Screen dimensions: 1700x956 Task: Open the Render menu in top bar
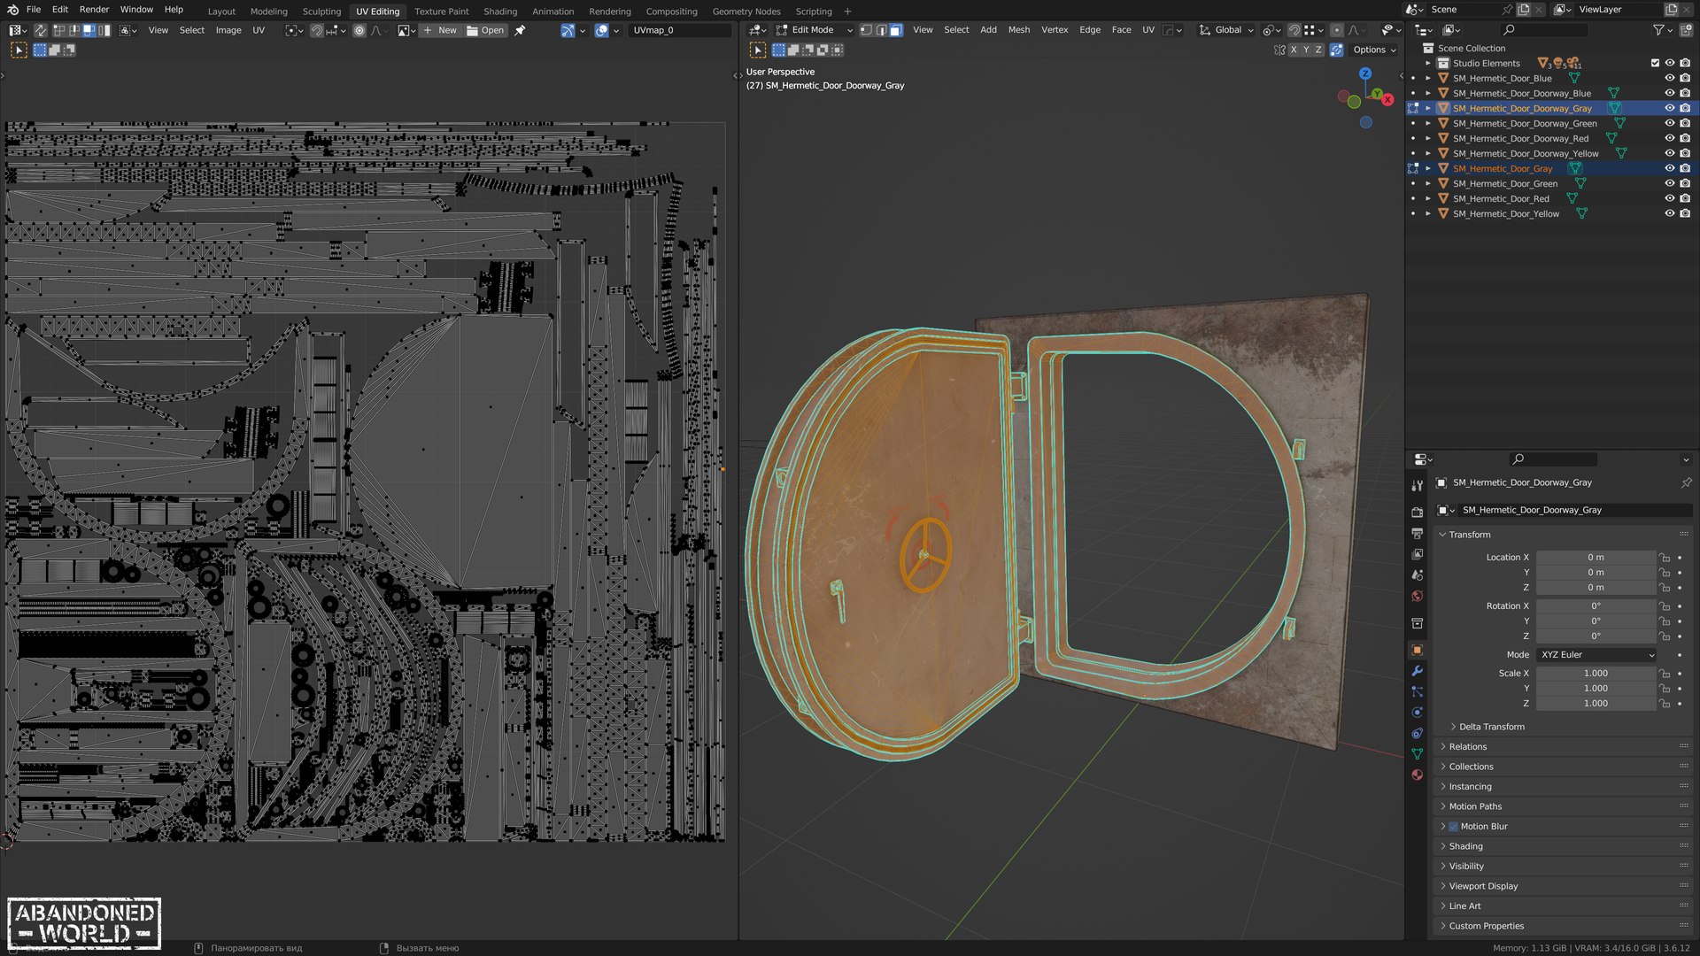(x=94, y=10)
